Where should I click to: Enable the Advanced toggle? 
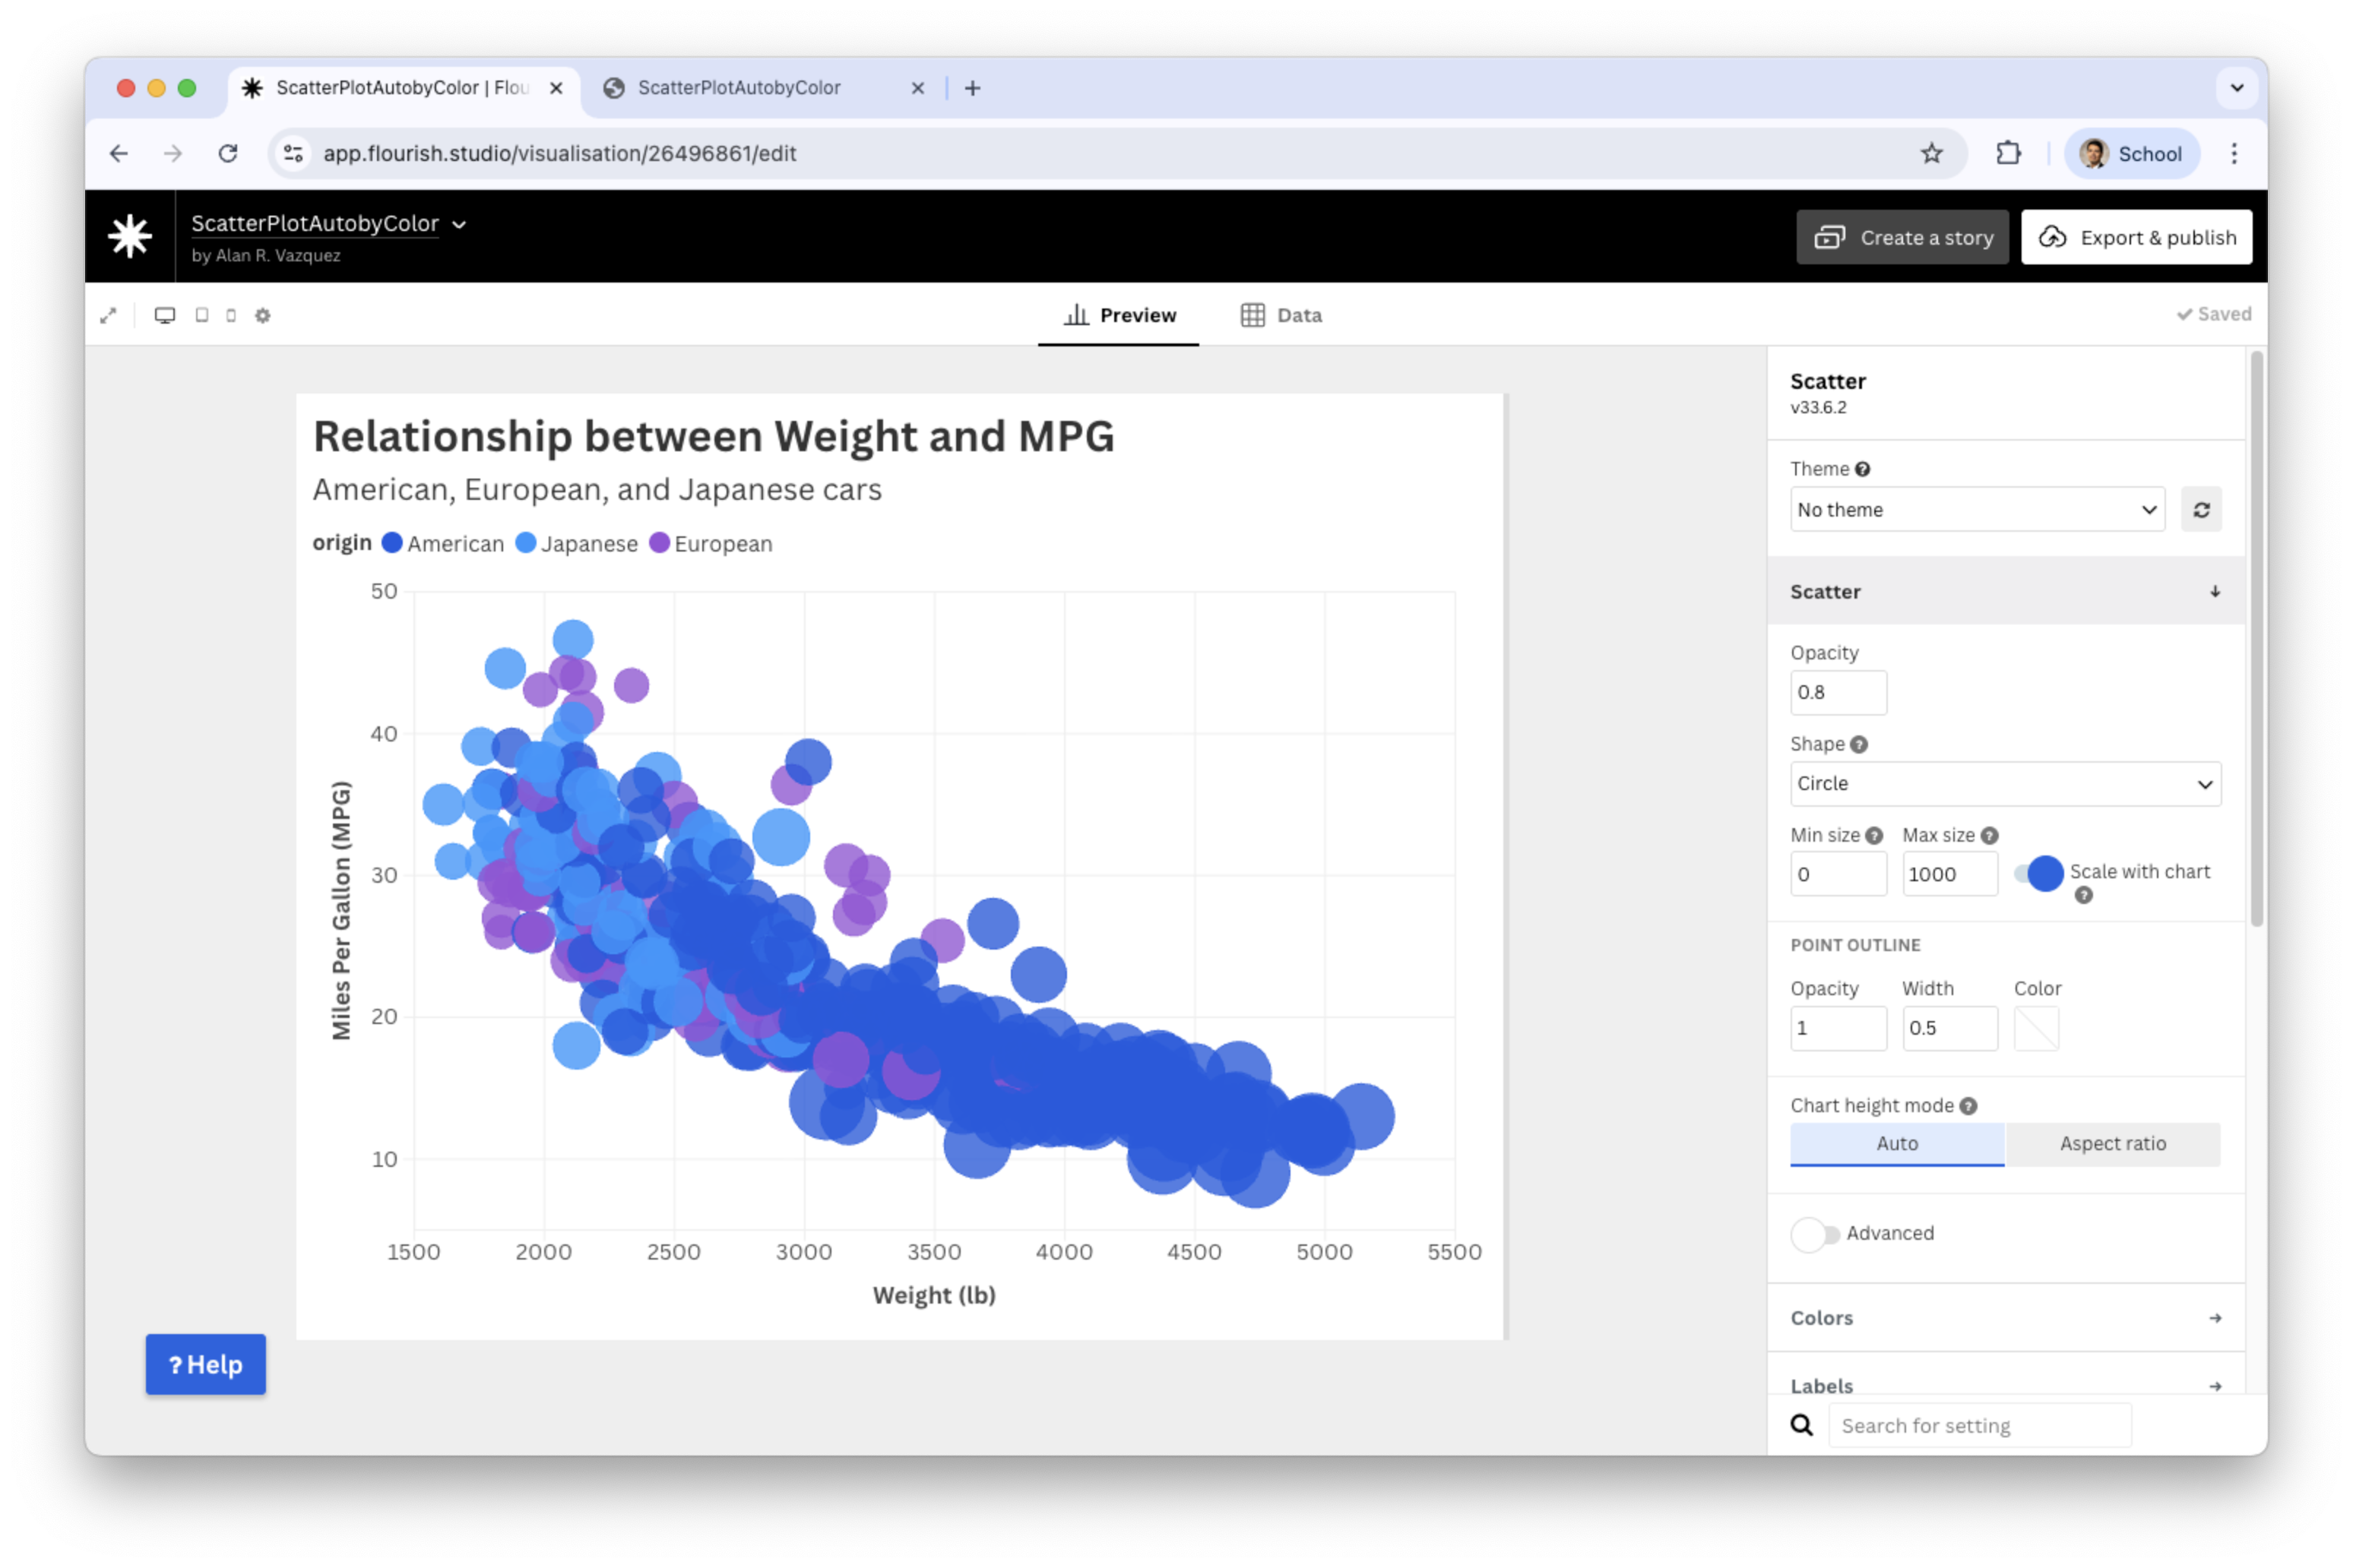[x=1815, y=1234]
